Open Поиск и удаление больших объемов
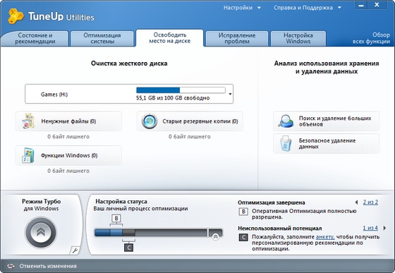 pos(326,121)
